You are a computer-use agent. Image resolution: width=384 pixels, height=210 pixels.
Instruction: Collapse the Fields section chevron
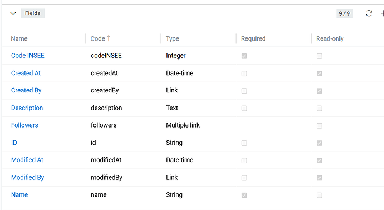13,13
